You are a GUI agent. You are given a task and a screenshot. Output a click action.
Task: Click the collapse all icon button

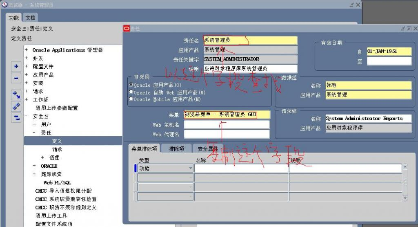click(16, 117)
